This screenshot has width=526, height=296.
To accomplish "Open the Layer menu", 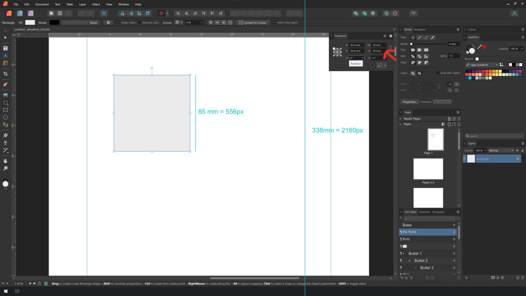I will tap(82, 4).
